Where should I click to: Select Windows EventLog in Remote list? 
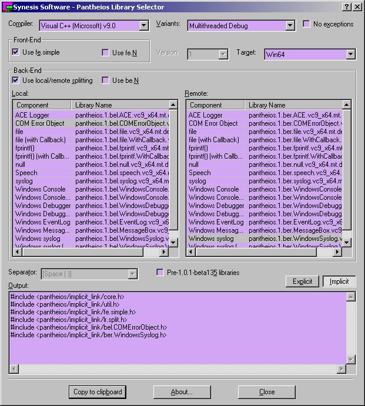coord(264,222)
